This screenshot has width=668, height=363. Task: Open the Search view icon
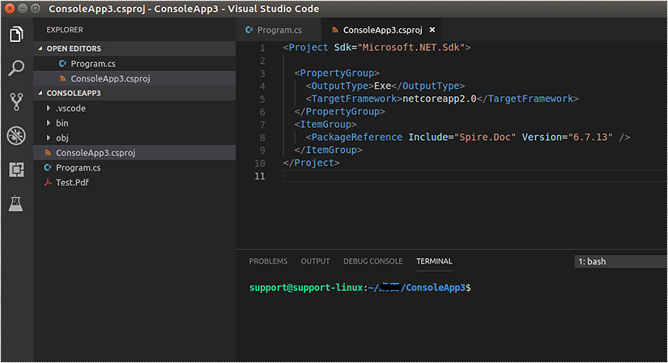[16, 68]
